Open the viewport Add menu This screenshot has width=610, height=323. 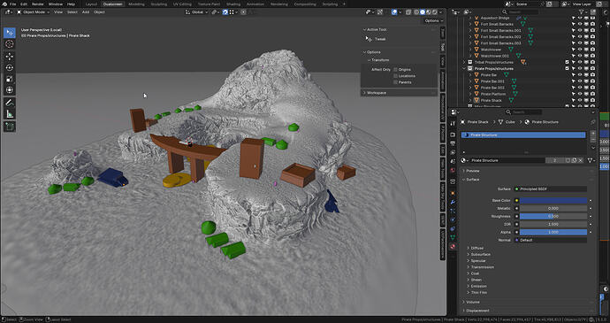click(x=86, y=12)
